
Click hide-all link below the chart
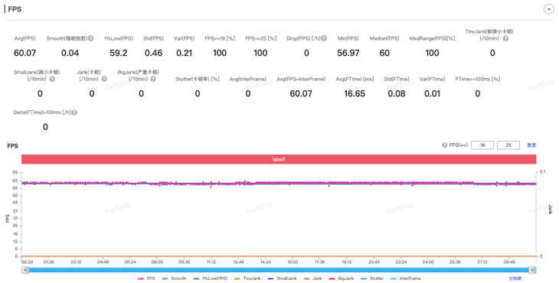pos(515,278)
